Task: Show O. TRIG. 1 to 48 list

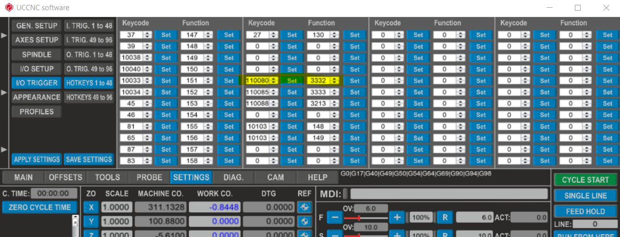Action: [89, 54]
